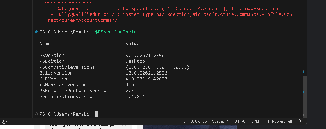Click the debug run icon in status bar

[5, 122]
